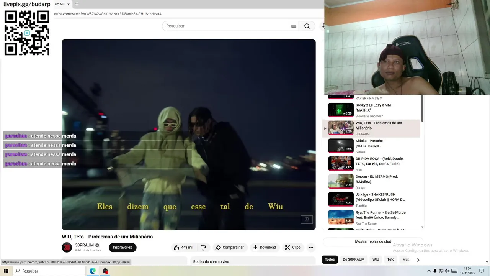Click the RAP BR FRASES channel name

(x=369, y=99)
